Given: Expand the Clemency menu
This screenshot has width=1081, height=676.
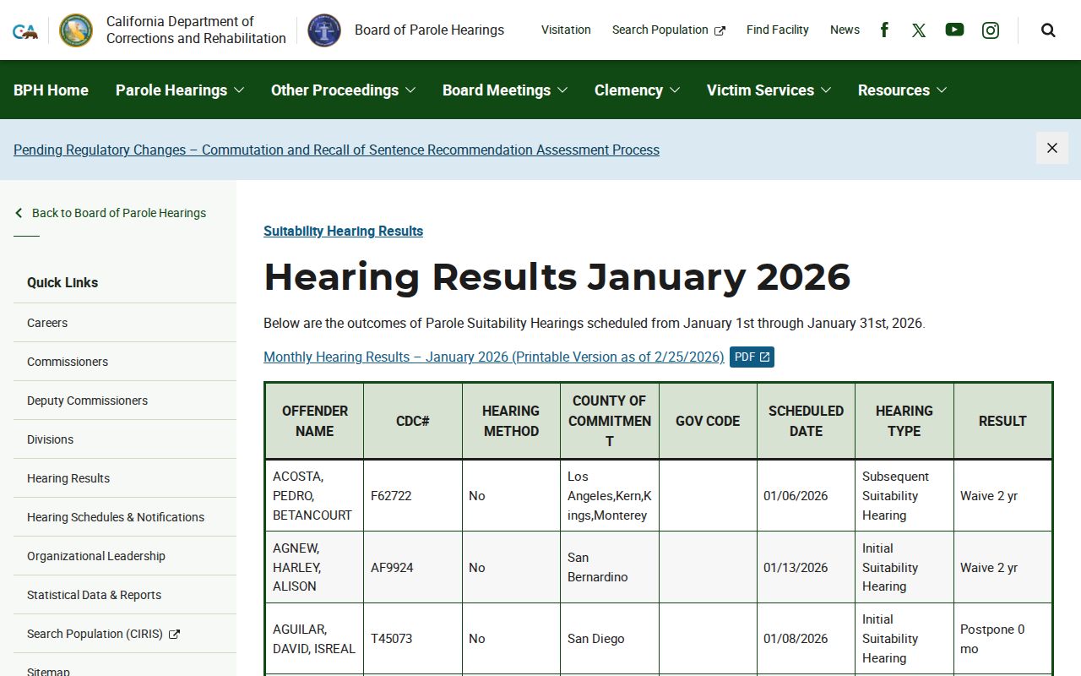Looking at the screenshot, I should point(637,90).
